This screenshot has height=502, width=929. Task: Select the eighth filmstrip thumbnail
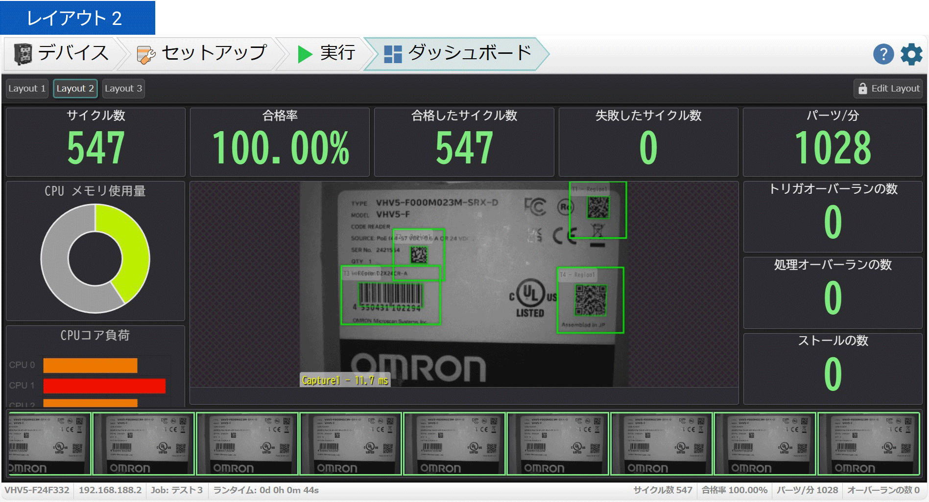[765, 444]
